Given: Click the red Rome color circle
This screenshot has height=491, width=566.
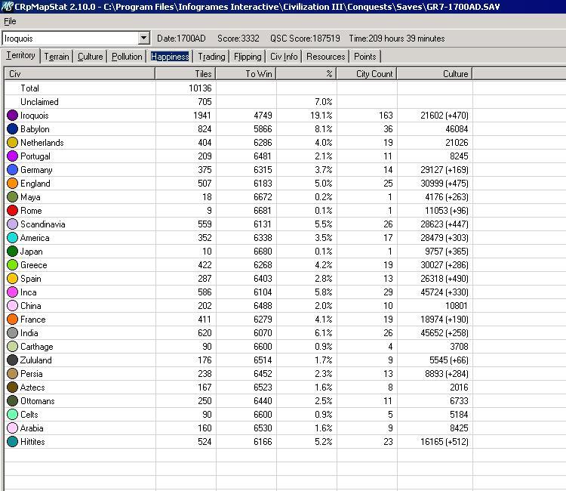Looking at the screenshot, I should (12, 210).
